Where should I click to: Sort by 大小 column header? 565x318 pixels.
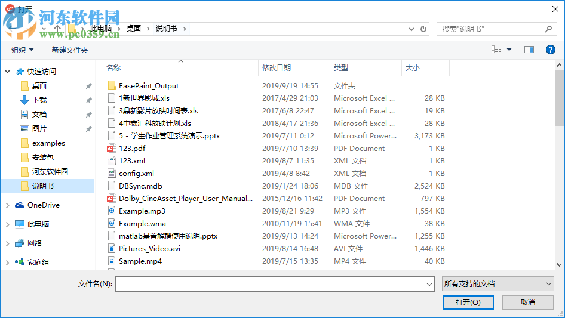413,67
